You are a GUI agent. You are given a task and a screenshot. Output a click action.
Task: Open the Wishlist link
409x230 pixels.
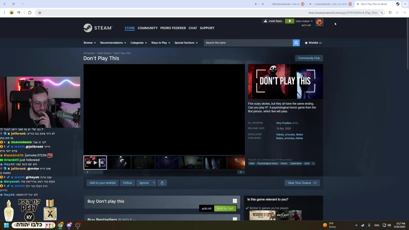pyautogui.click(x=313, y=42)
